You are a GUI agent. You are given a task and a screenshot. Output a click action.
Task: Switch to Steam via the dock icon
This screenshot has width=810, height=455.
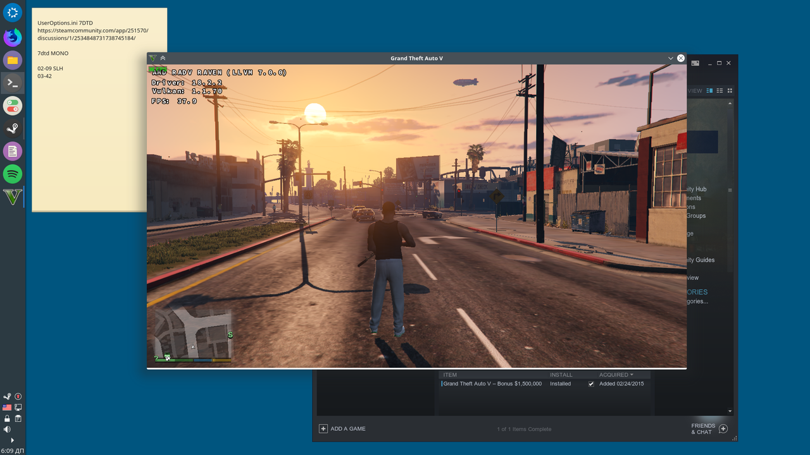click(13, 128)
